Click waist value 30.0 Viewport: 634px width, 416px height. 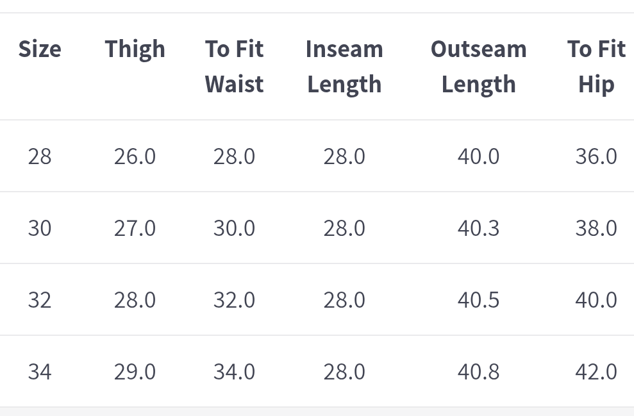[234, 228]
